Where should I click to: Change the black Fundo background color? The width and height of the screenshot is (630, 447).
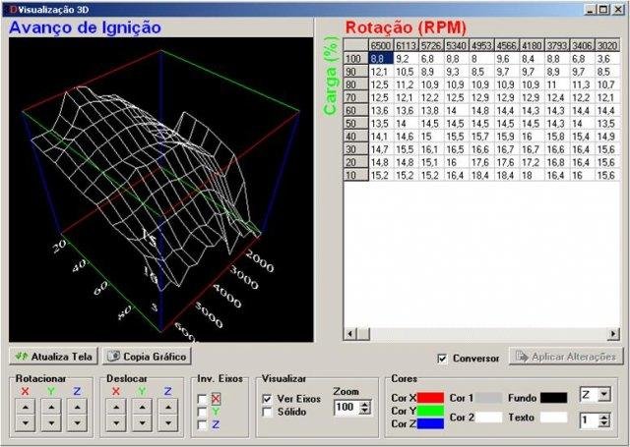coord(553,398)
